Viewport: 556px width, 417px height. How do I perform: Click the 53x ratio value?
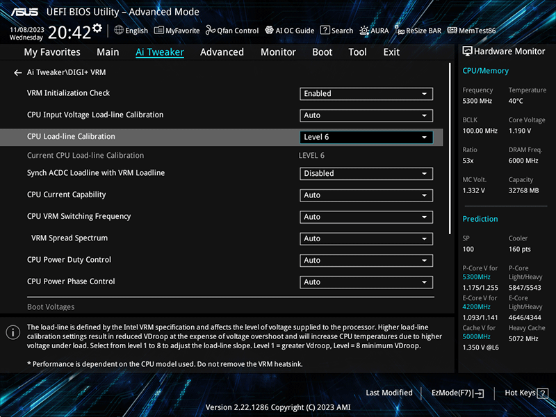click(468, 161)
